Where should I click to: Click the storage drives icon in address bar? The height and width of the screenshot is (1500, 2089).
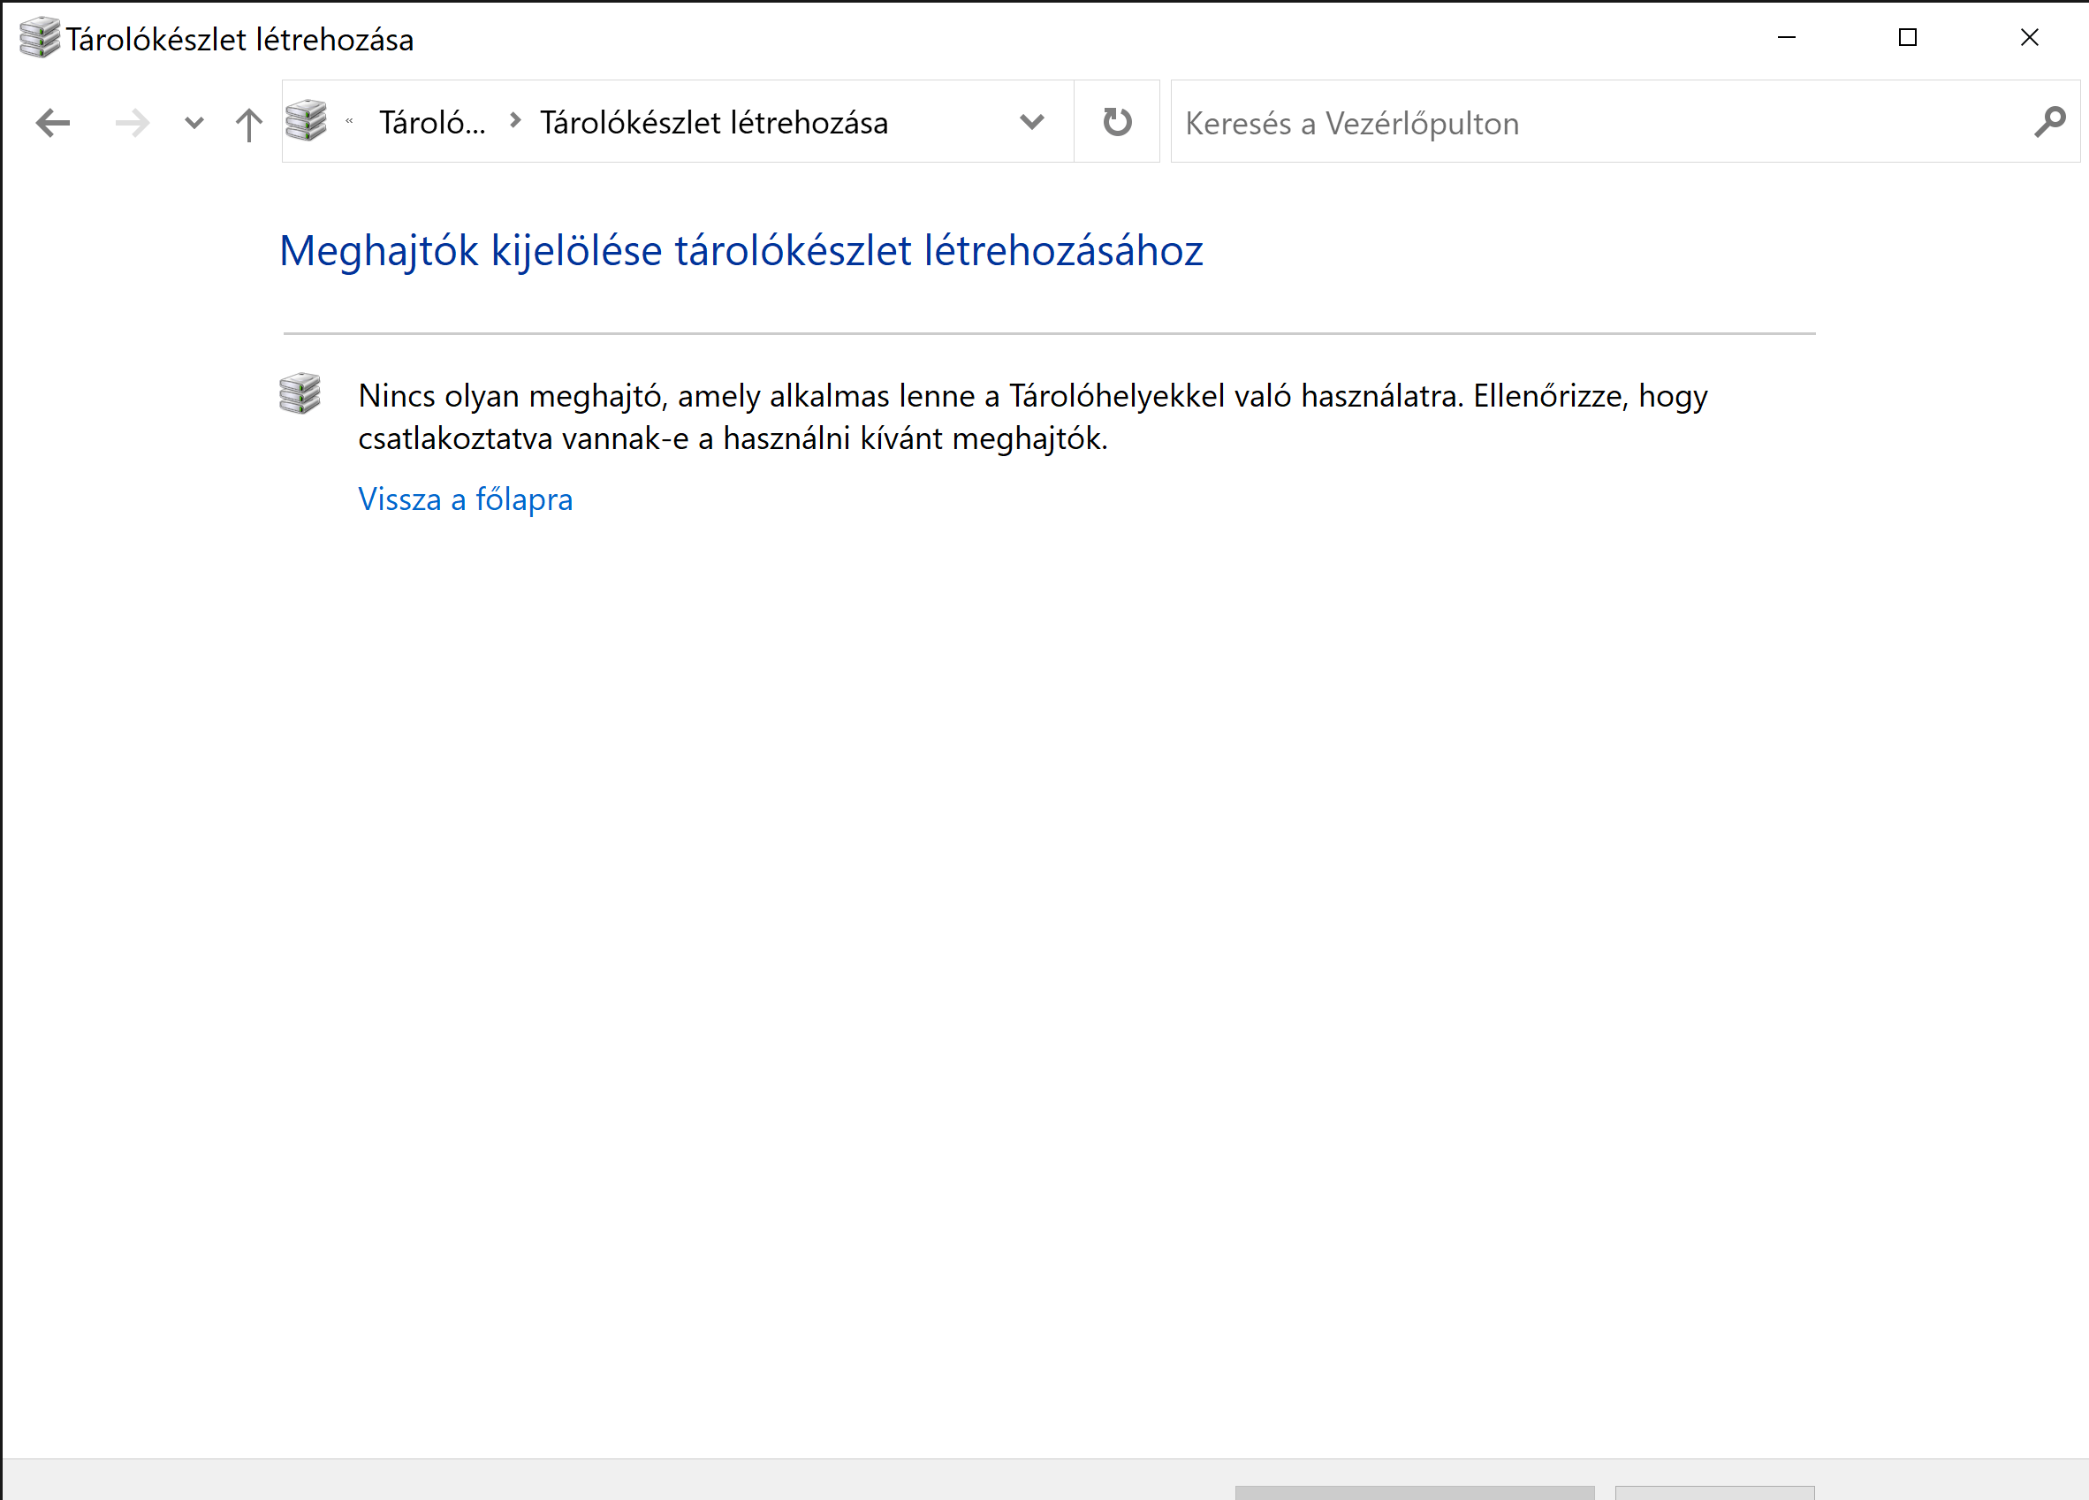(x=307, y=121)
